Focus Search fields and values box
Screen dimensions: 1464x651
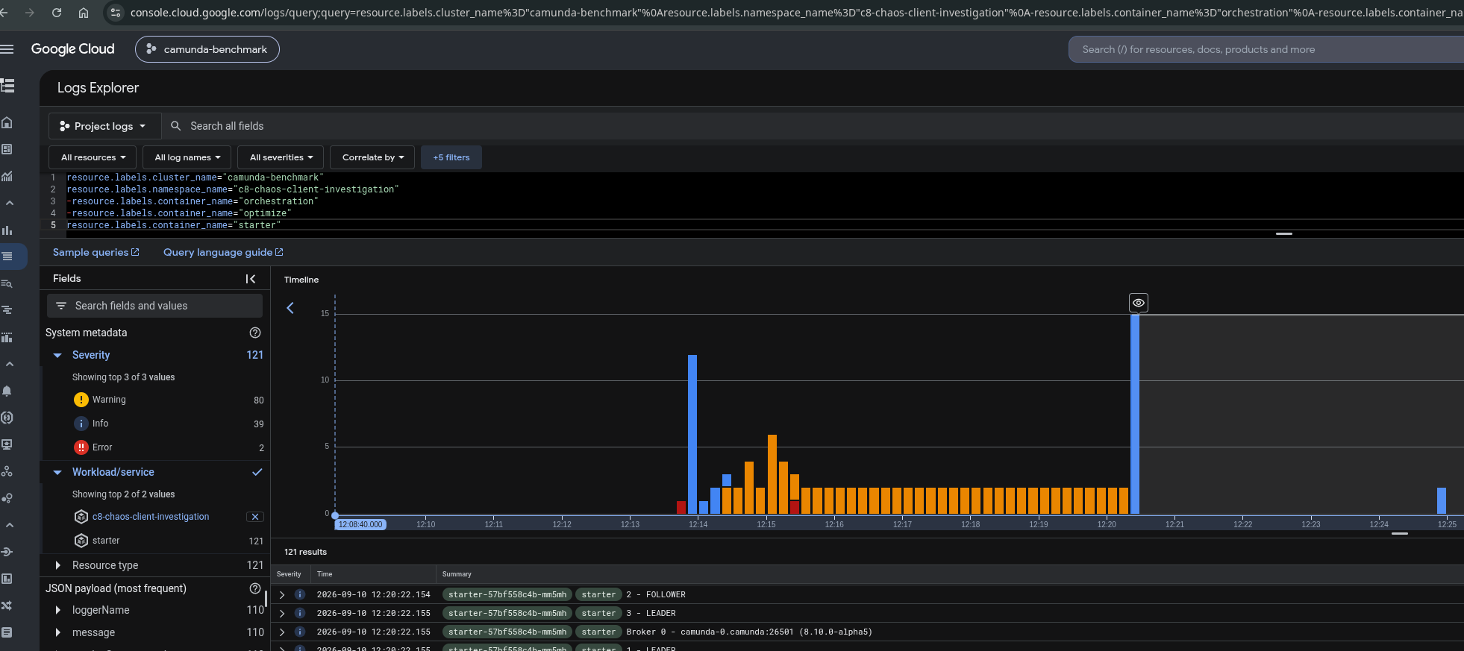154,306
